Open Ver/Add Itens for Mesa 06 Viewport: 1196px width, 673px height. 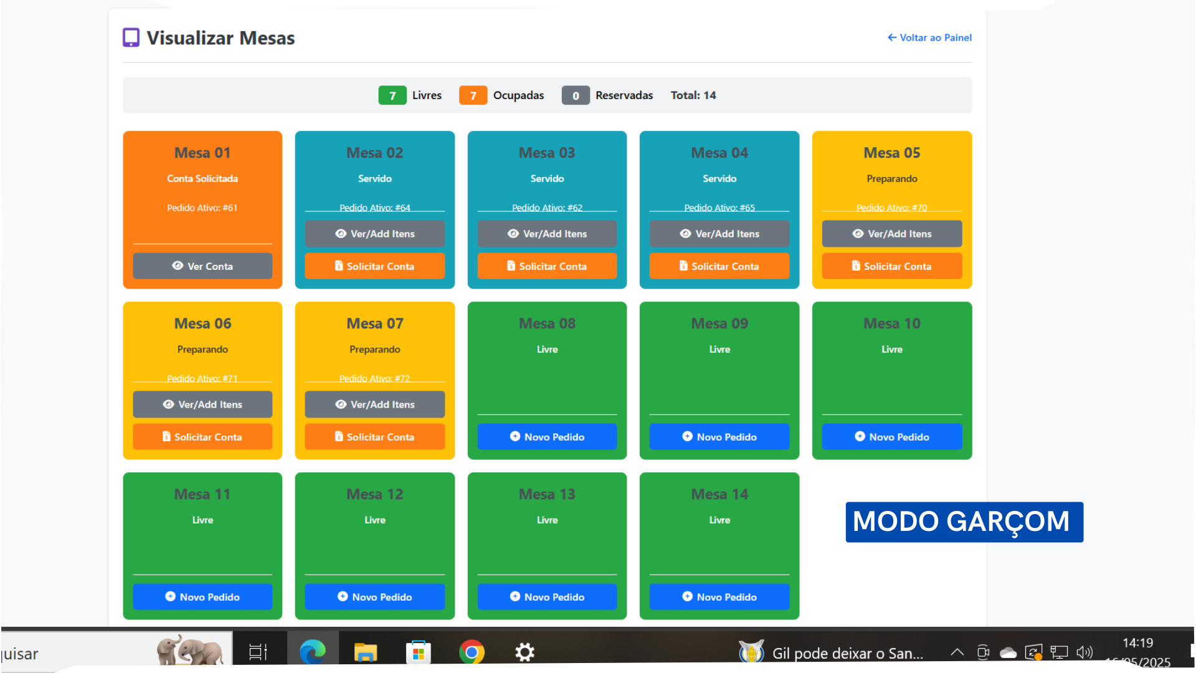pyautogui.click(x=202, y=404)
